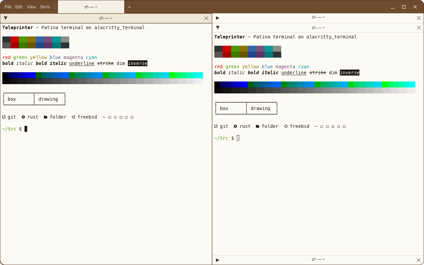Click the folder icon in right pane

[x=258, y=126]
